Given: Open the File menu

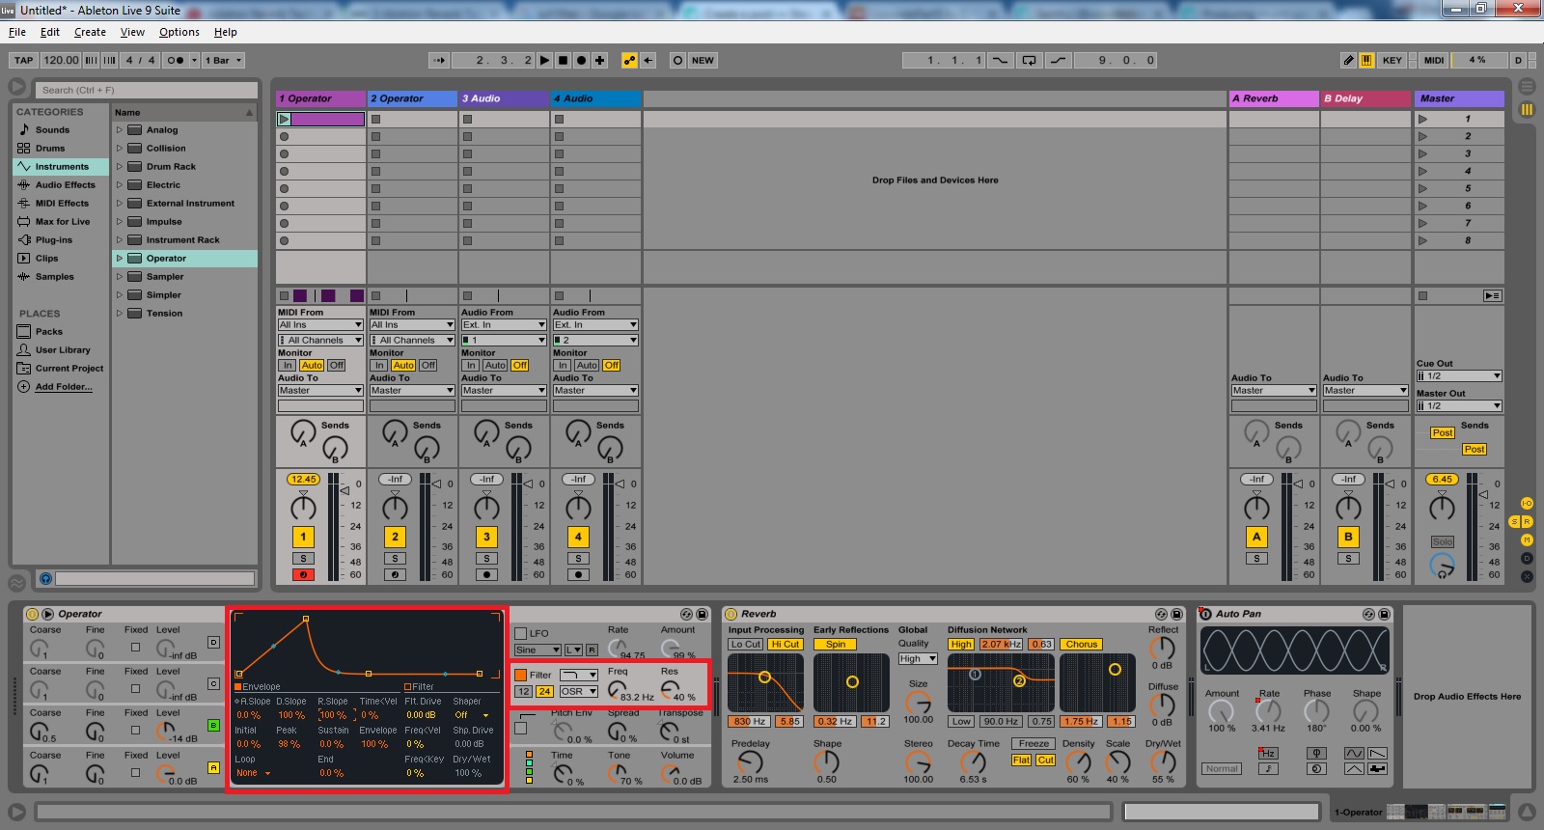Looking at the screenshot, I should click(x=17, y=32).
